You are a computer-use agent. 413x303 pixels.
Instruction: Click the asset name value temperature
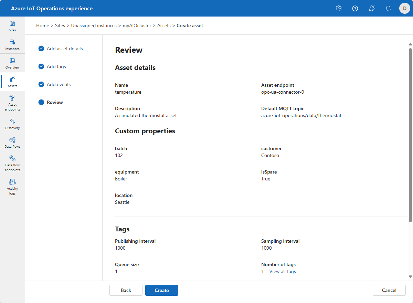[128, 92]
